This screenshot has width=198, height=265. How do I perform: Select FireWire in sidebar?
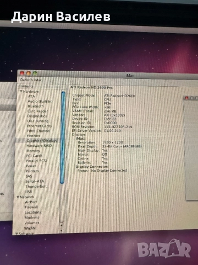[34, 136]
